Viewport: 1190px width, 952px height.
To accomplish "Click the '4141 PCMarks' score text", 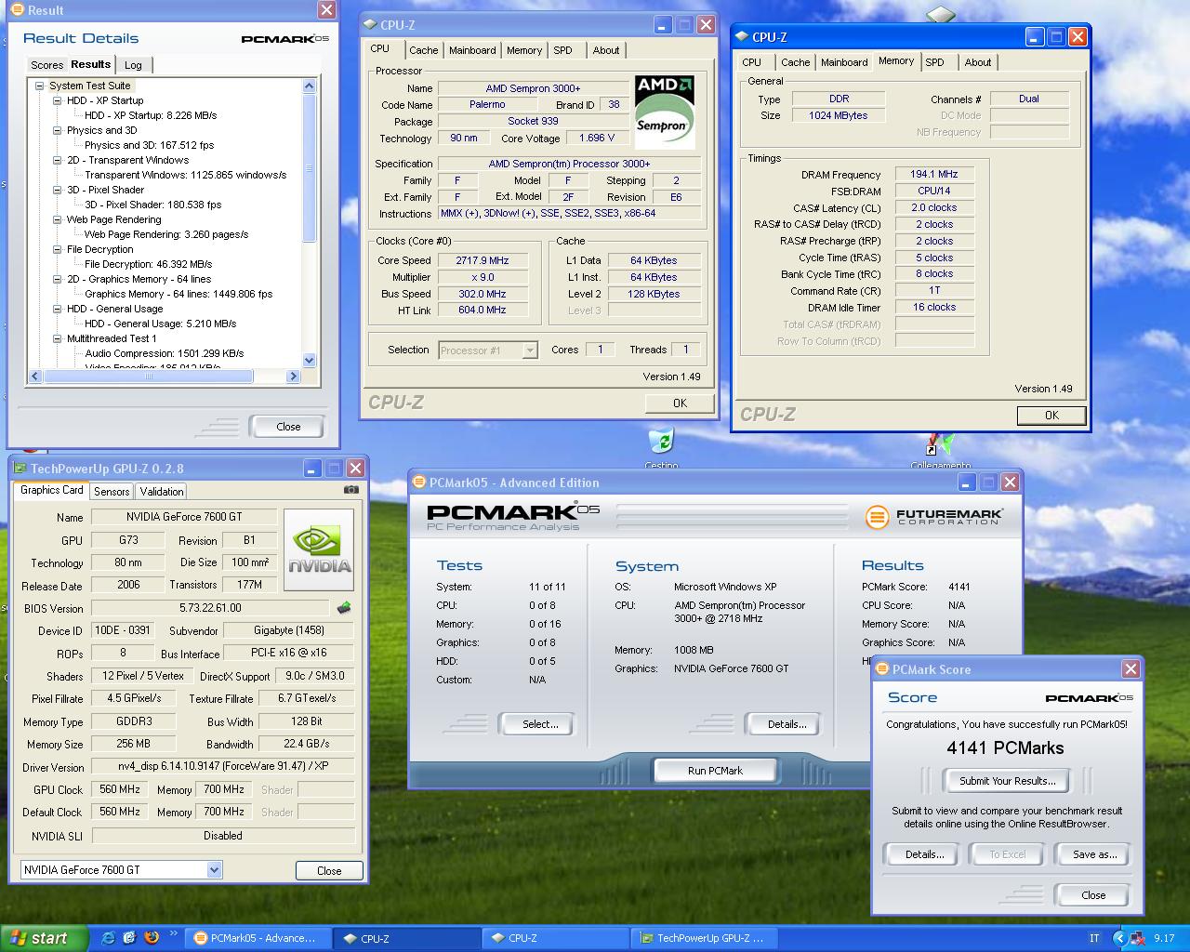I will tap(1005, 748).
